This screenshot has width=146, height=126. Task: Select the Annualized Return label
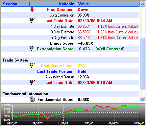click(60, 77)
